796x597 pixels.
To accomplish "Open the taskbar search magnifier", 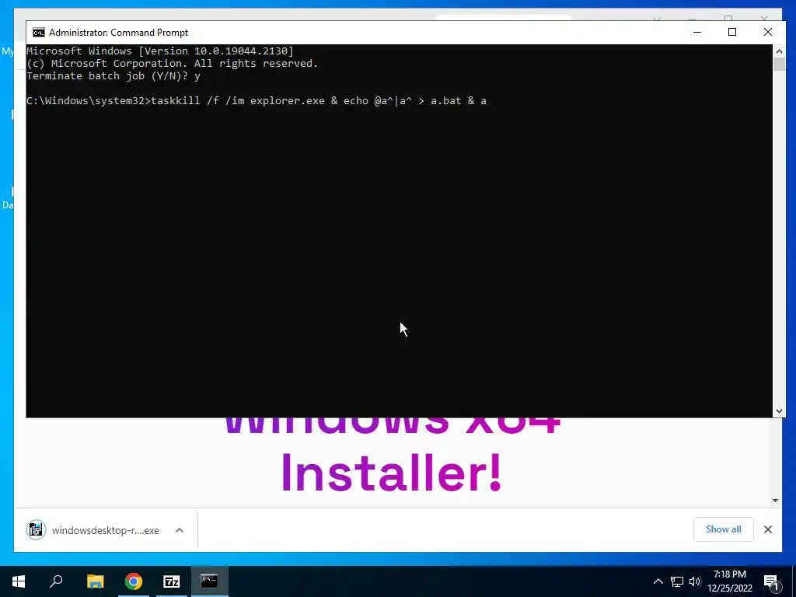I will pos(56,581).
